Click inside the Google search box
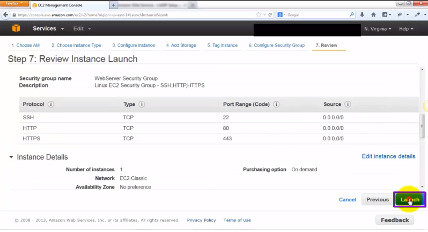Viewport: 428px width, 232px height. (x=316, y=15)
